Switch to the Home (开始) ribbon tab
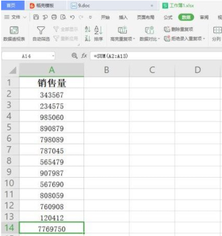222x236 pixels. (x=105, y=17)
